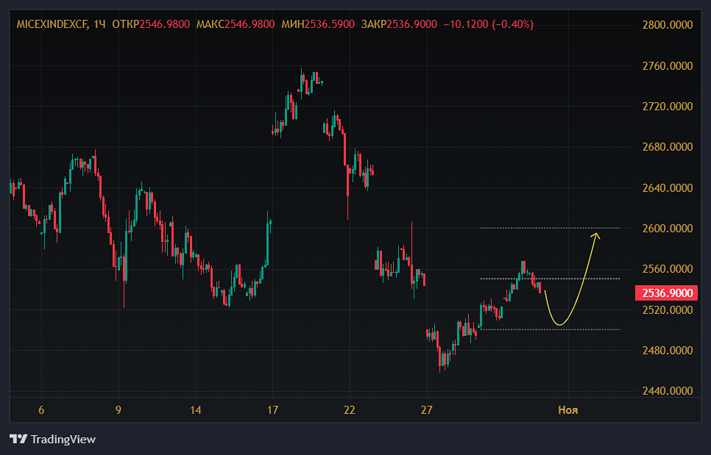This screenshot has width=711, height=455.
Task: Click the 2680.0000 price axis label
Action: click(x=668, y=147)
